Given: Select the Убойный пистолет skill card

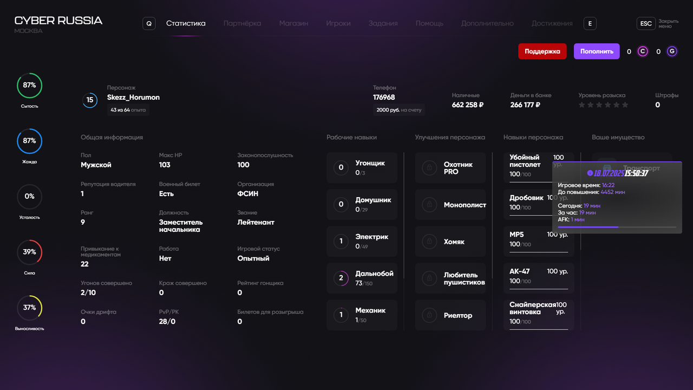Looking at the screenshot, I should [539, 168].
